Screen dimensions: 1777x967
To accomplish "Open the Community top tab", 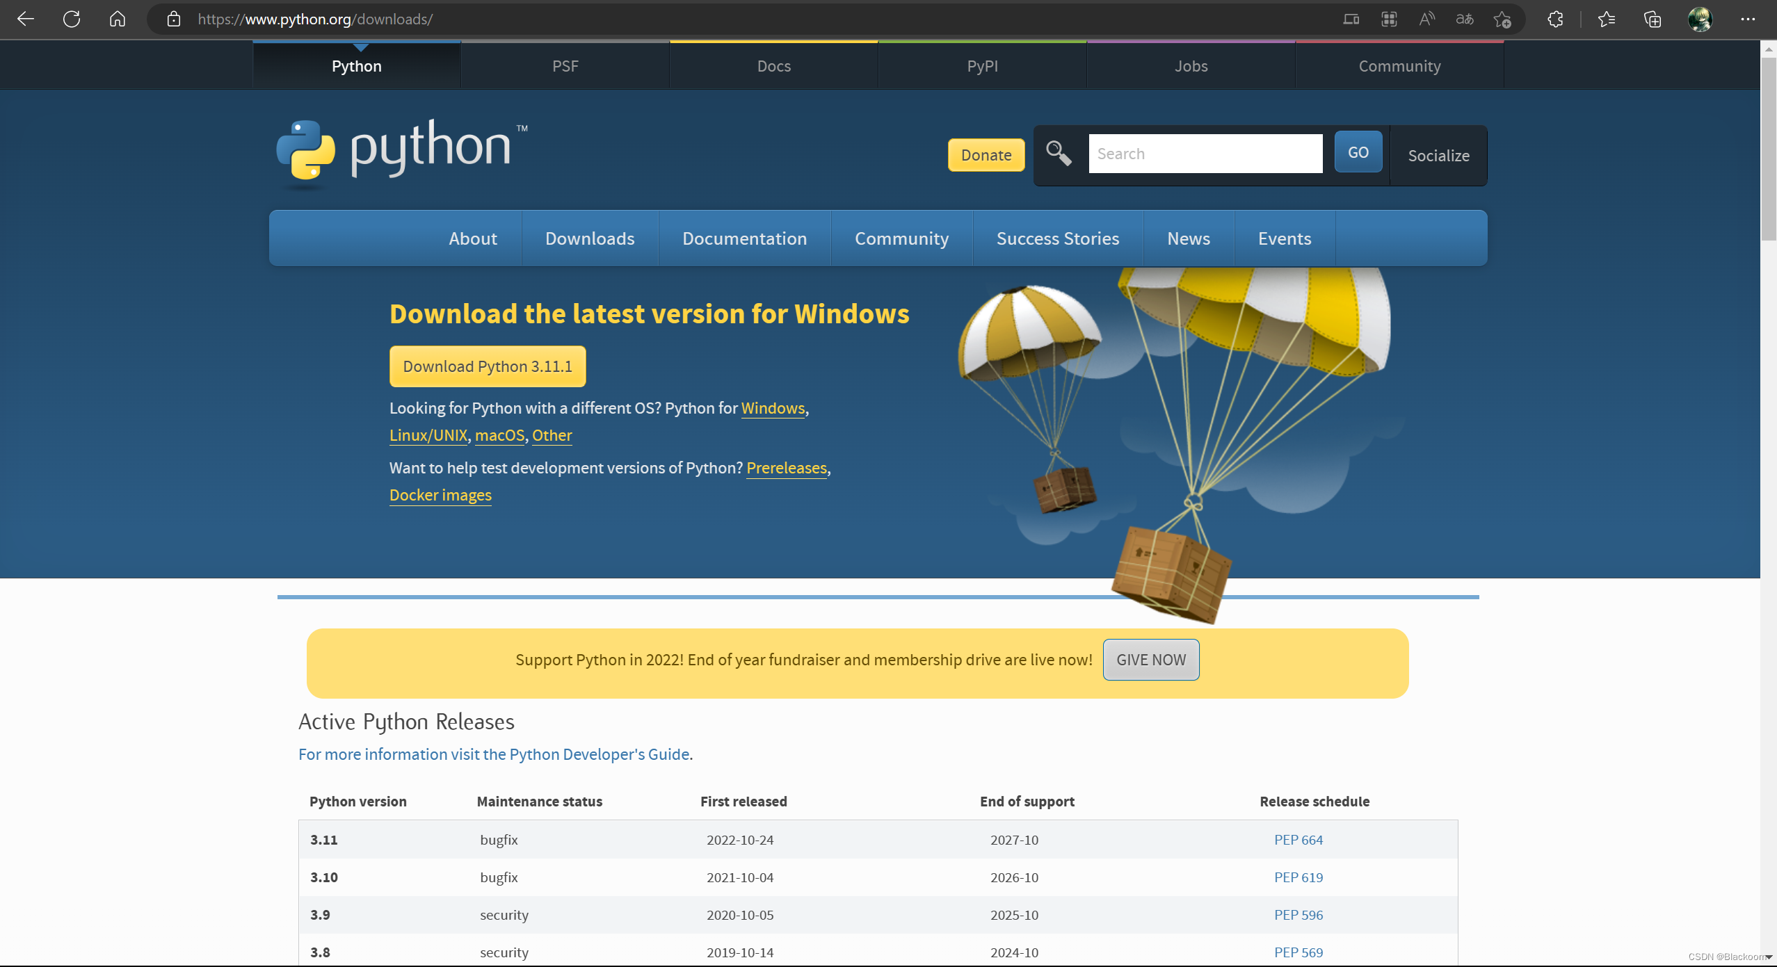I will coord(1400,66).
